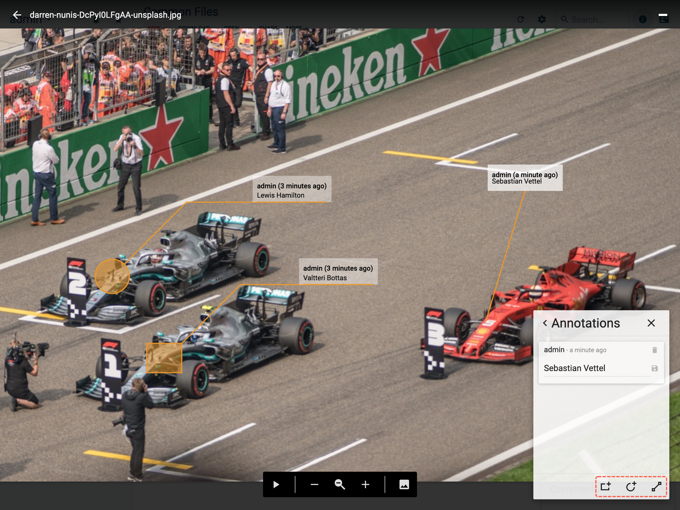Zoom in using the plus icon
The width and height of the screenshot is (680, 510).
tap(365, 484)
